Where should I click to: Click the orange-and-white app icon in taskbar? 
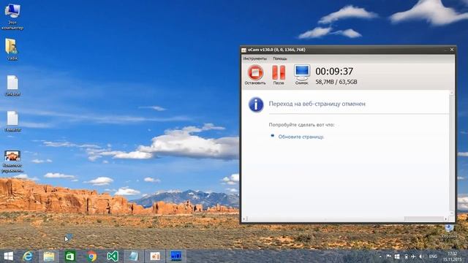coord(155,256)
